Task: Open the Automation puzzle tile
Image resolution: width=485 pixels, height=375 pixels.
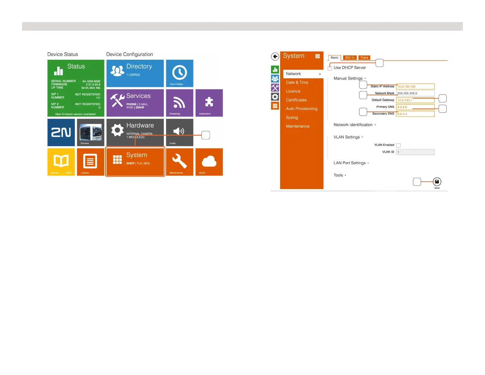Action: click(x=209, y=103)
